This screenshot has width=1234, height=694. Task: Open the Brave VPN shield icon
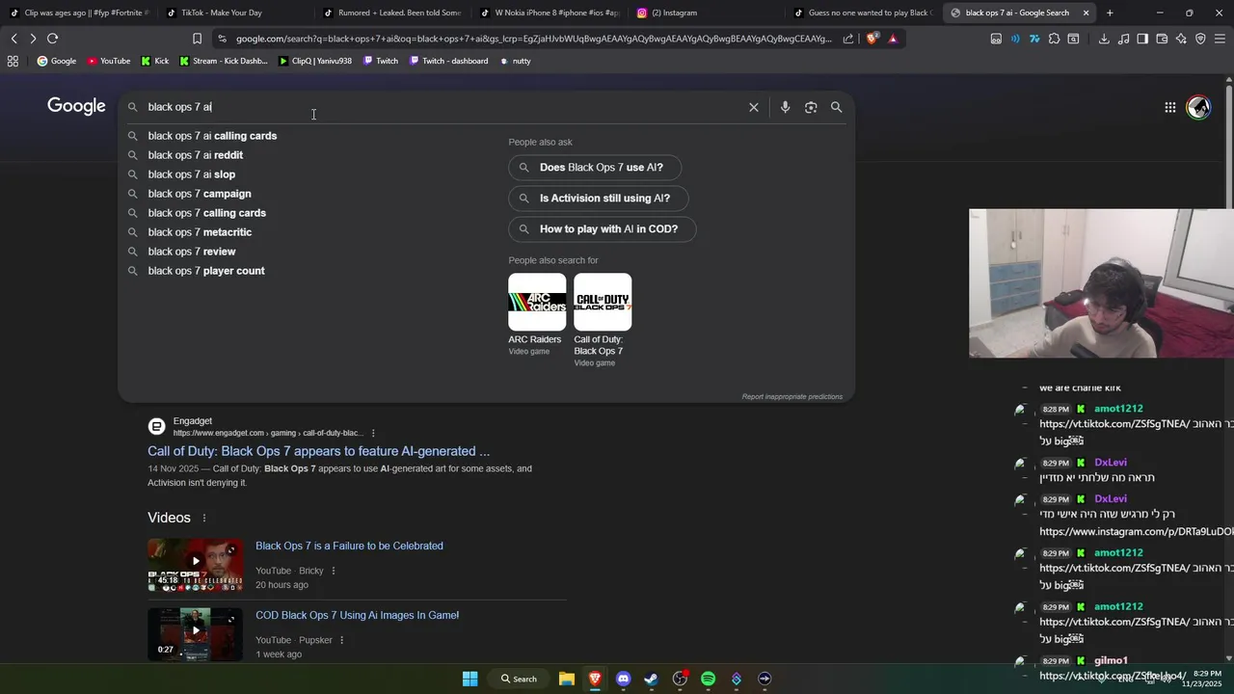point(1200,39)
